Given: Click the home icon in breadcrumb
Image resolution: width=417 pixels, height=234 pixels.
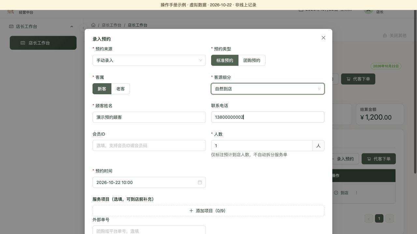Looking at the screenshot, I should pos(93,25).
